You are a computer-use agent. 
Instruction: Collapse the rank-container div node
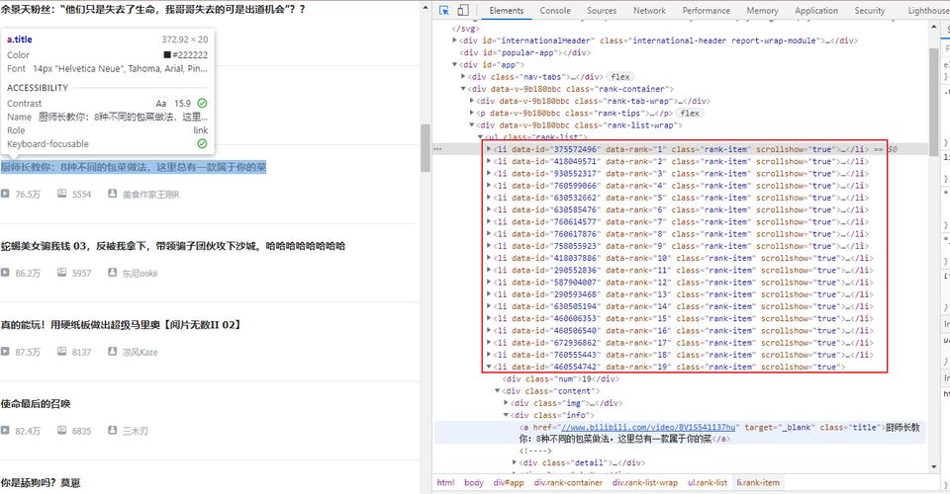click(x=463, y=89)
